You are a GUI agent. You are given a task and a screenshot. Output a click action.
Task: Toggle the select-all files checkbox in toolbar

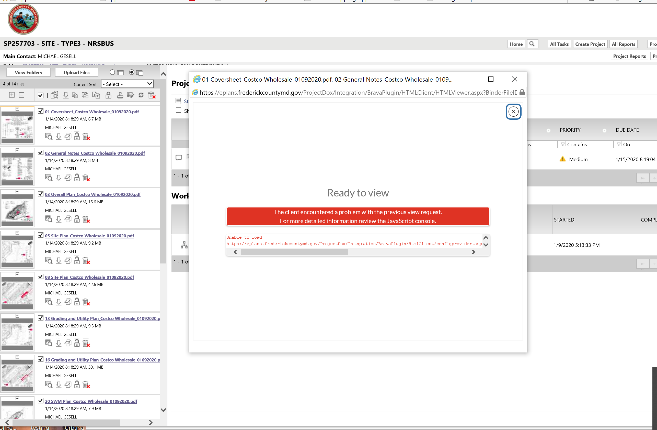[x=41, y=95]
